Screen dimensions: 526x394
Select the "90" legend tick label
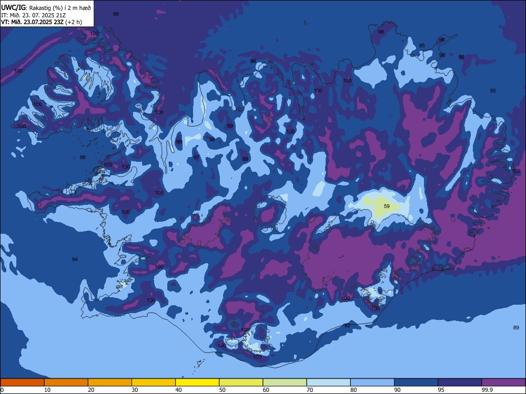click(x=397, y=390)
